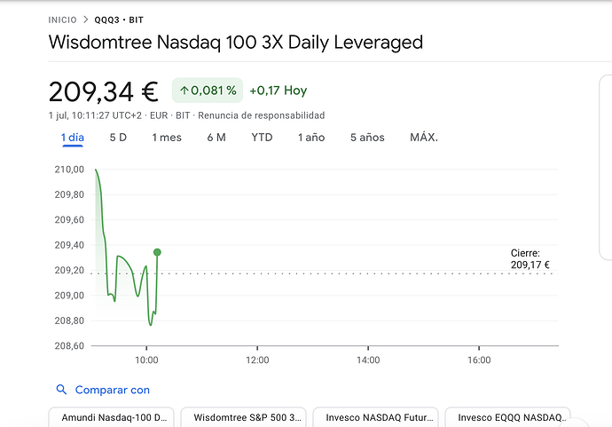Image resolution: width=612 pixels, height=427 pixels.
Task: Switch to 1 año range tab
Action: (x=311, y=138)
